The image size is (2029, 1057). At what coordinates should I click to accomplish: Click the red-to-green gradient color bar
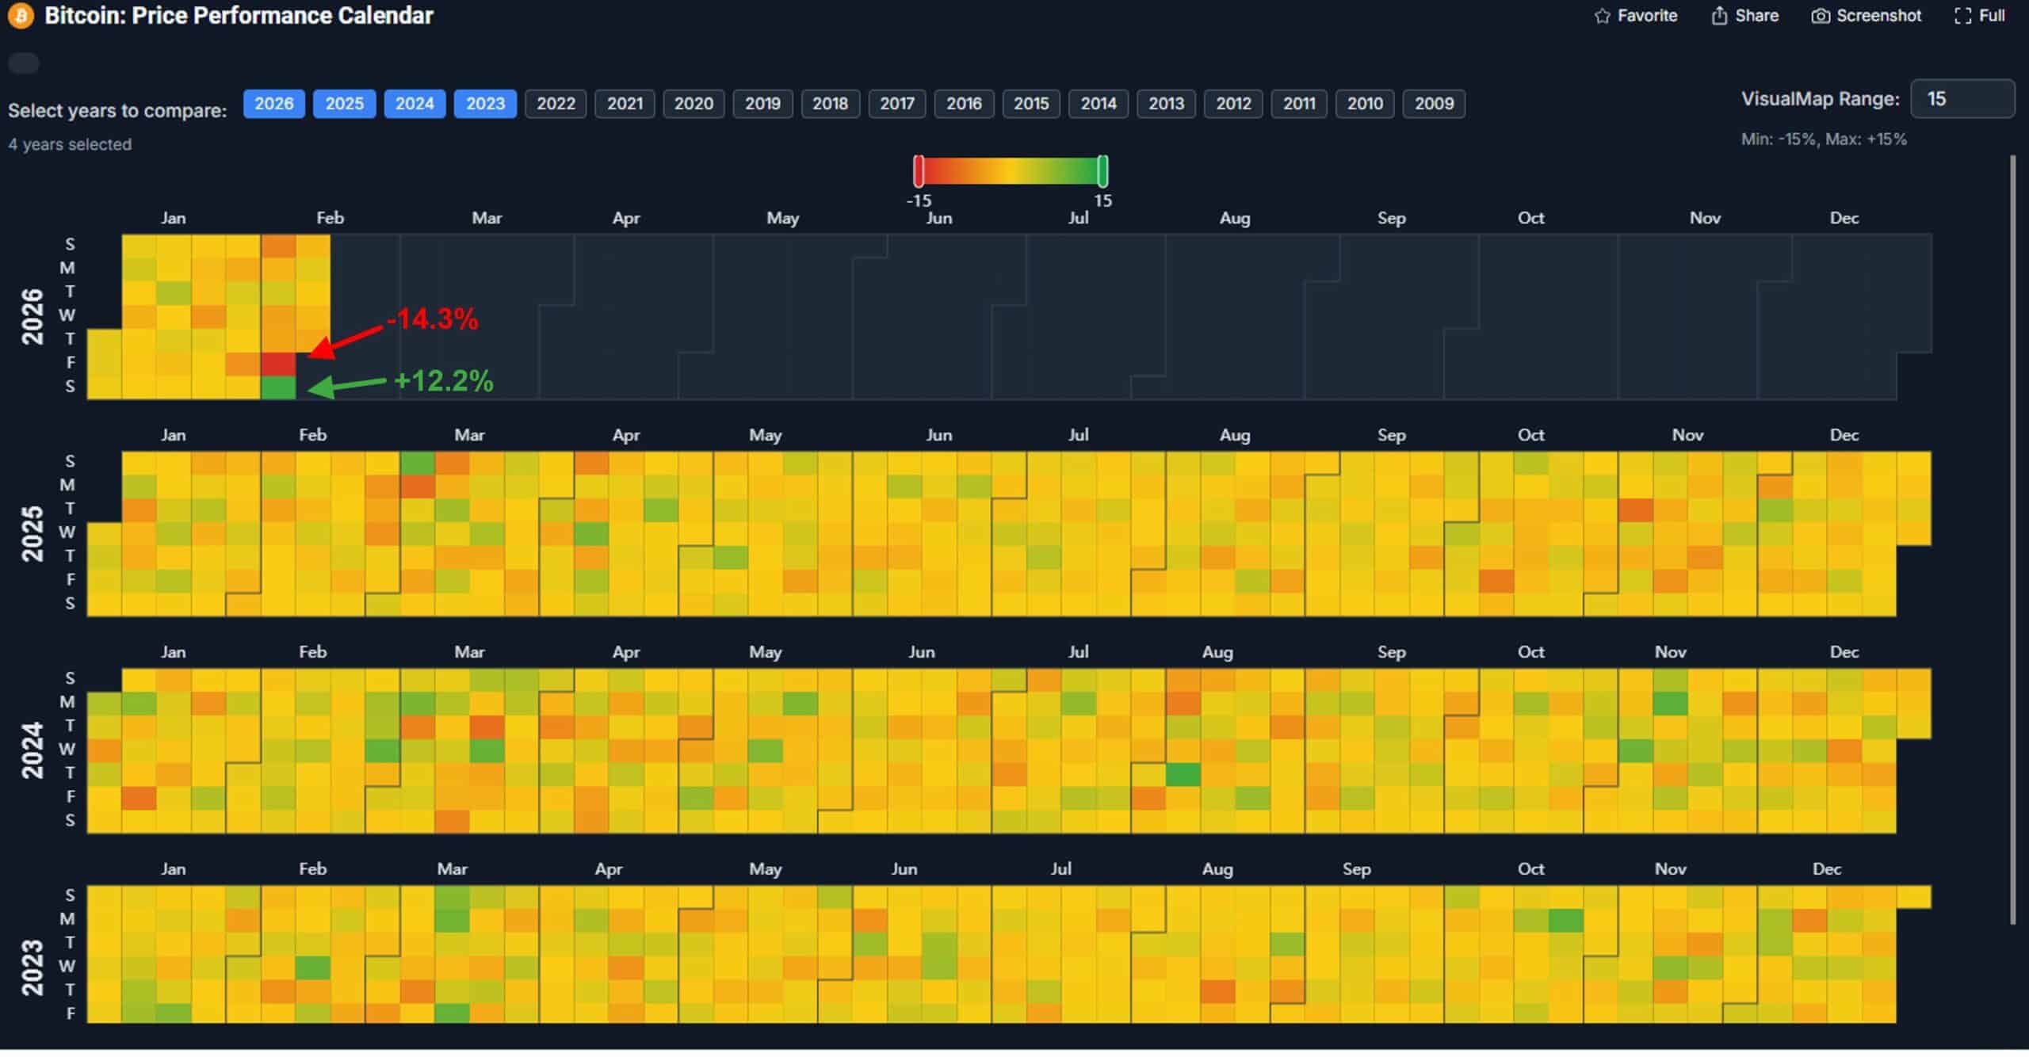tap(1011, 171)
